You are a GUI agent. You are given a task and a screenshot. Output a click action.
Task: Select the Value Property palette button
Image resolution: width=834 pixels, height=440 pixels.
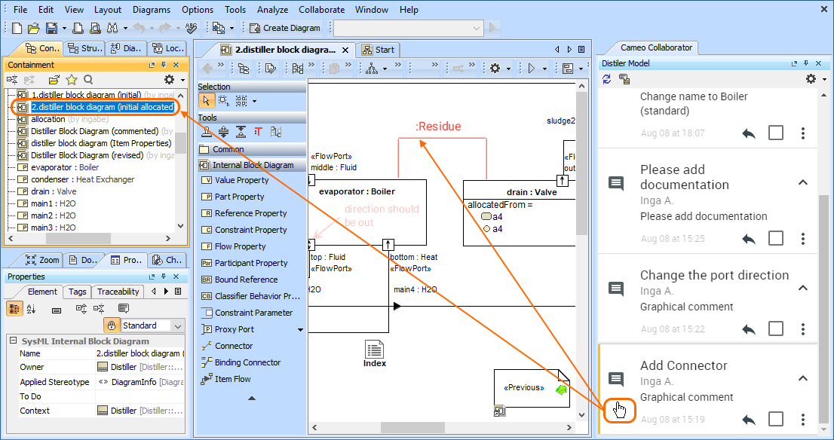pyautogui.click(x=241, y=180)
